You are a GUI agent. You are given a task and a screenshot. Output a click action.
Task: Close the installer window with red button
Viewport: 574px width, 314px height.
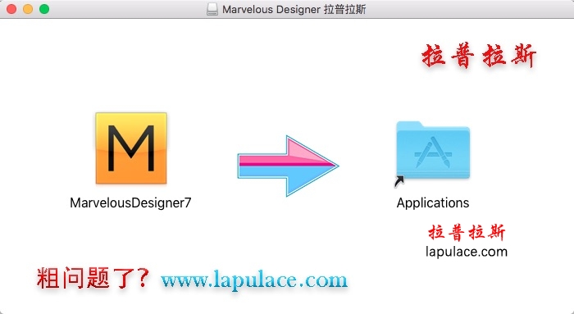pyautogui.click(x=11, y=9)
